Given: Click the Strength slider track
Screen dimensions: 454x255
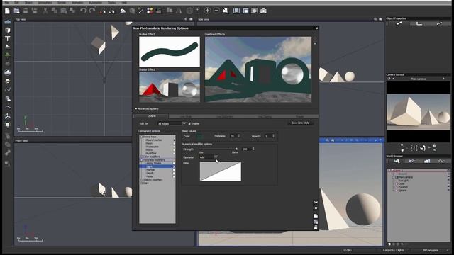Looking at the screenshot, I should [218, 149].
